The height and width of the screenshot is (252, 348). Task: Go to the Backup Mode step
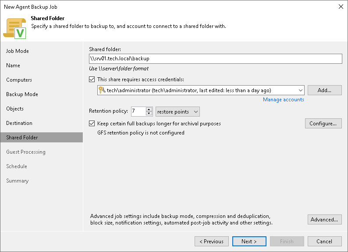(x=22, y=94)
